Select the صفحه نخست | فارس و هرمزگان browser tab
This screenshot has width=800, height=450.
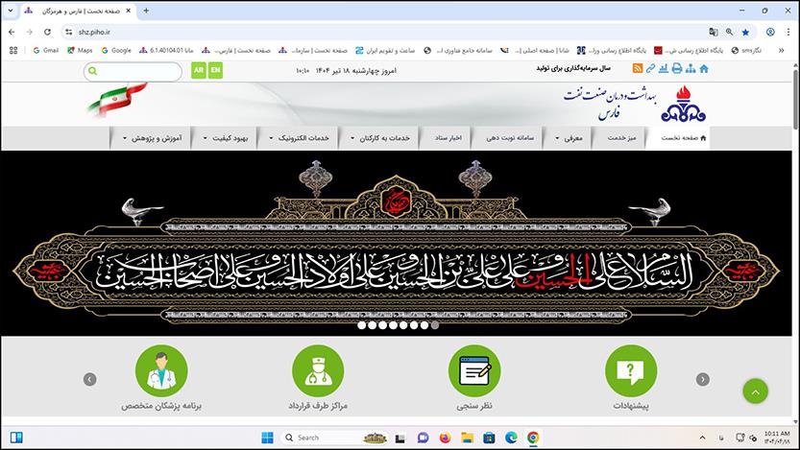pos(79,11)
